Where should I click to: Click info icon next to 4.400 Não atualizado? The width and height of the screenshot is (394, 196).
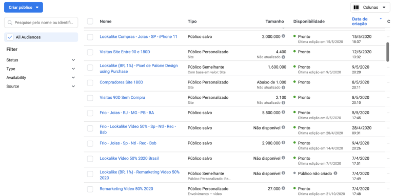pyautogui.click(x=283, y=57)
